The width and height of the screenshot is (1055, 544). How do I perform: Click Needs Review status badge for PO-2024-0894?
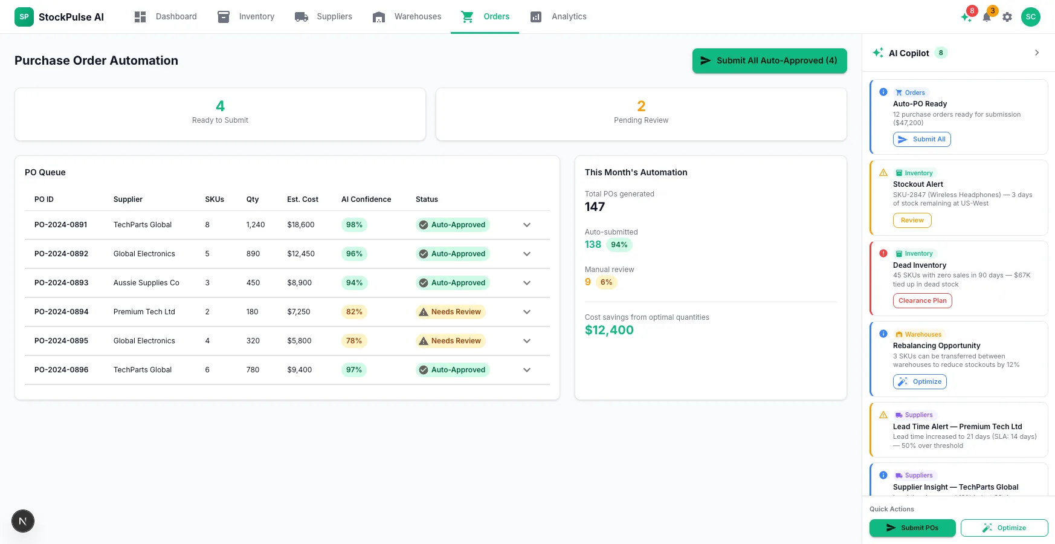pyautogui.click(x=451, y=312)
